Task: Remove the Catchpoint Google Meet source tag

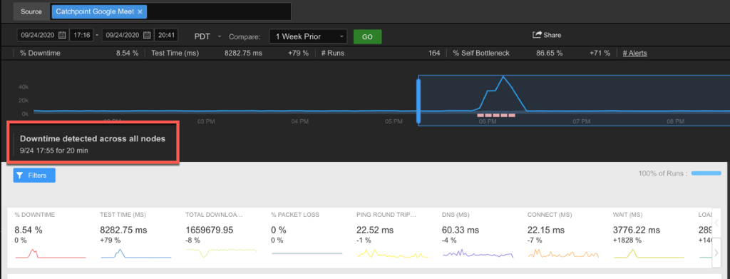Action: click(x=140, y=11)
